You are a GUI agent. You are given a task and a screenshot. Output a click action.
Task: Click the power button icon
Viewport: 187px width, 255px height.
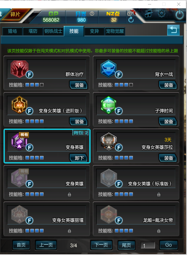(180, 15)
